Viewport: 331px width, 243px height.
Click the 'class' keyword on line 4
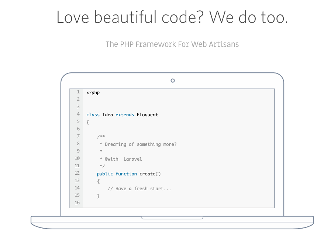click(x=93, y=115)
